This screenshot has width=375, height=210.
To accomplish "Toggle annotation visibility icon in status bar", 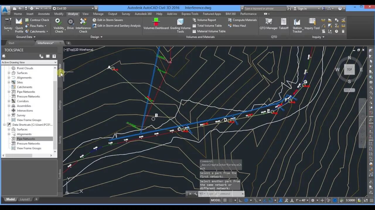I will [x=281, y=200].
